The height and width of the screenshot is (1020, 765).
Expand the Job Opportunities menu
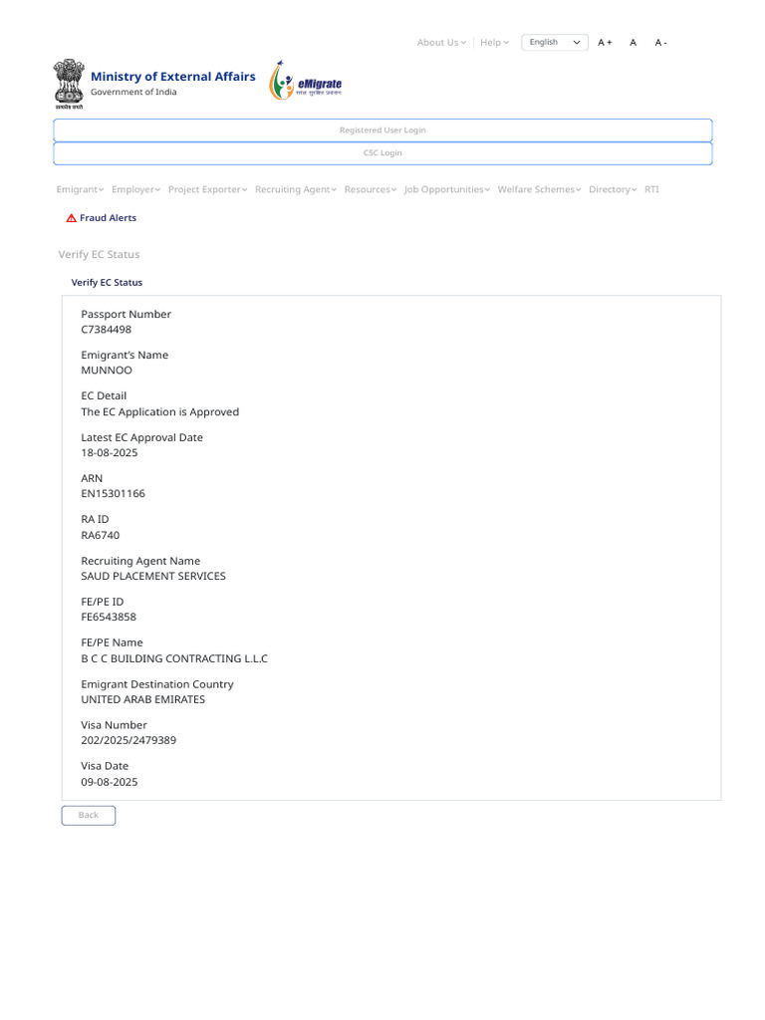click(447, 189)
